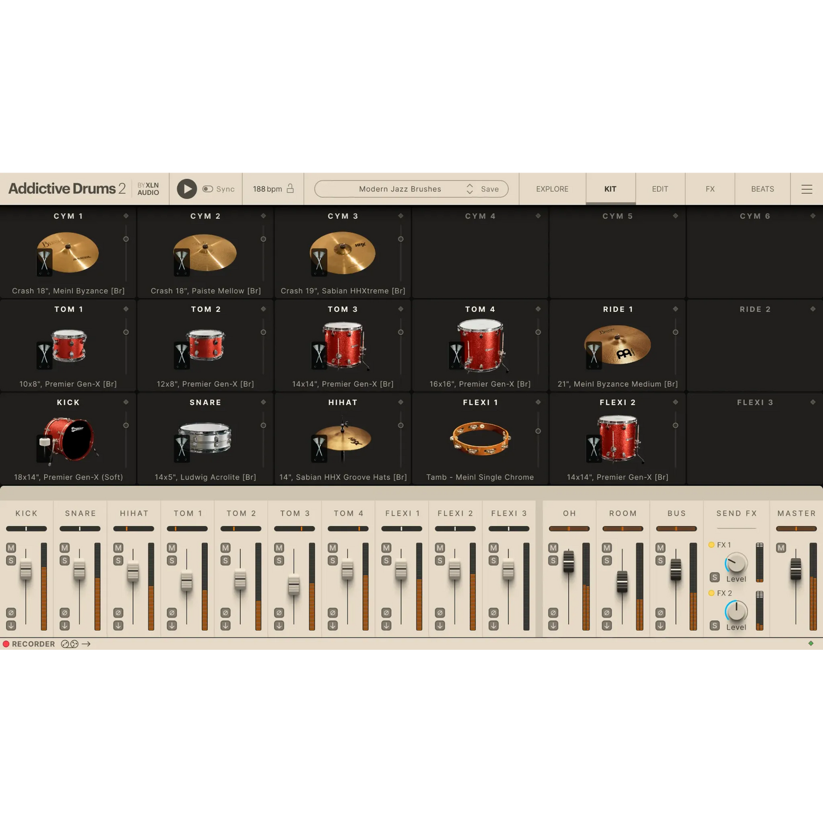823x823 pixels.
Task: Click the Save preset button
Action: (x=489, y=189)
